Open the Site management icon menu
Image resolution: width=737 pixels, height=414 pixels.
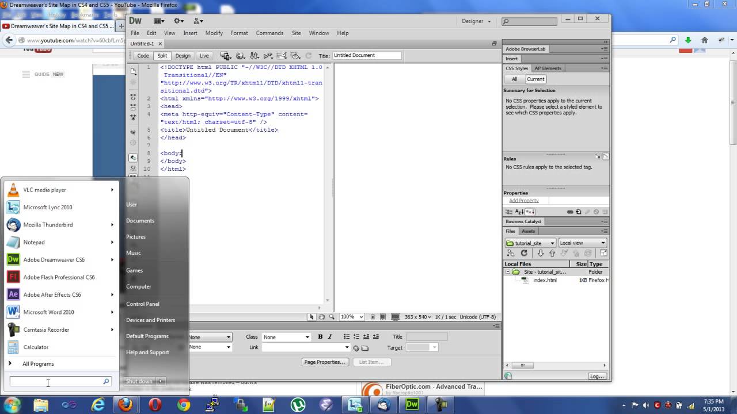pos(198,21)
